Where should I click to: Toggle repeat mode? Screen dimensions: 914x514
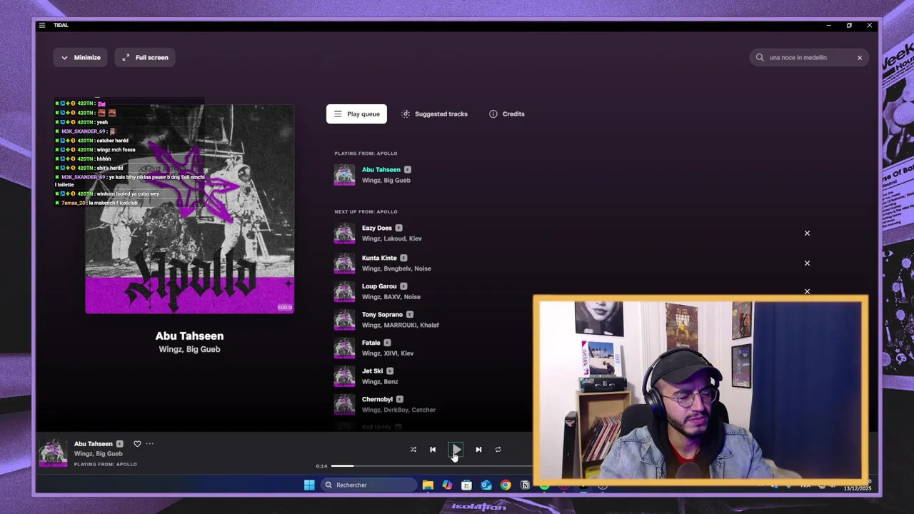tap(498, 450)
